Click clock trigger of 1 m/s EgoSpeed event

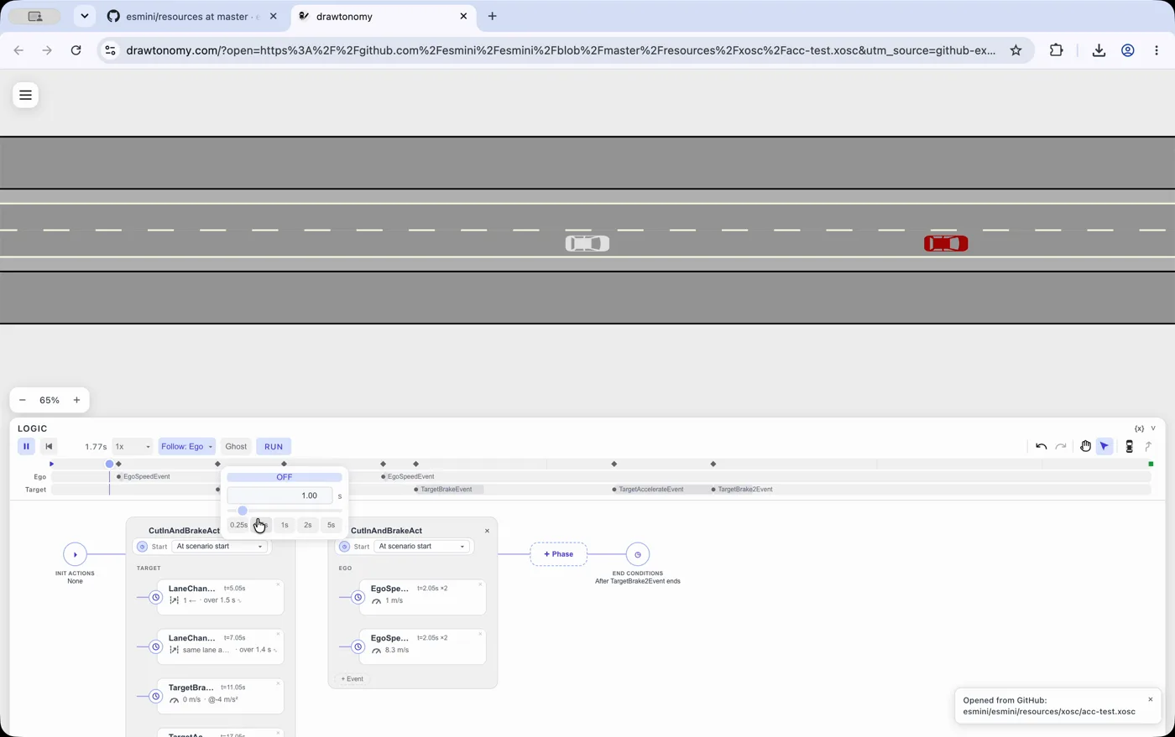pos(358,597)
